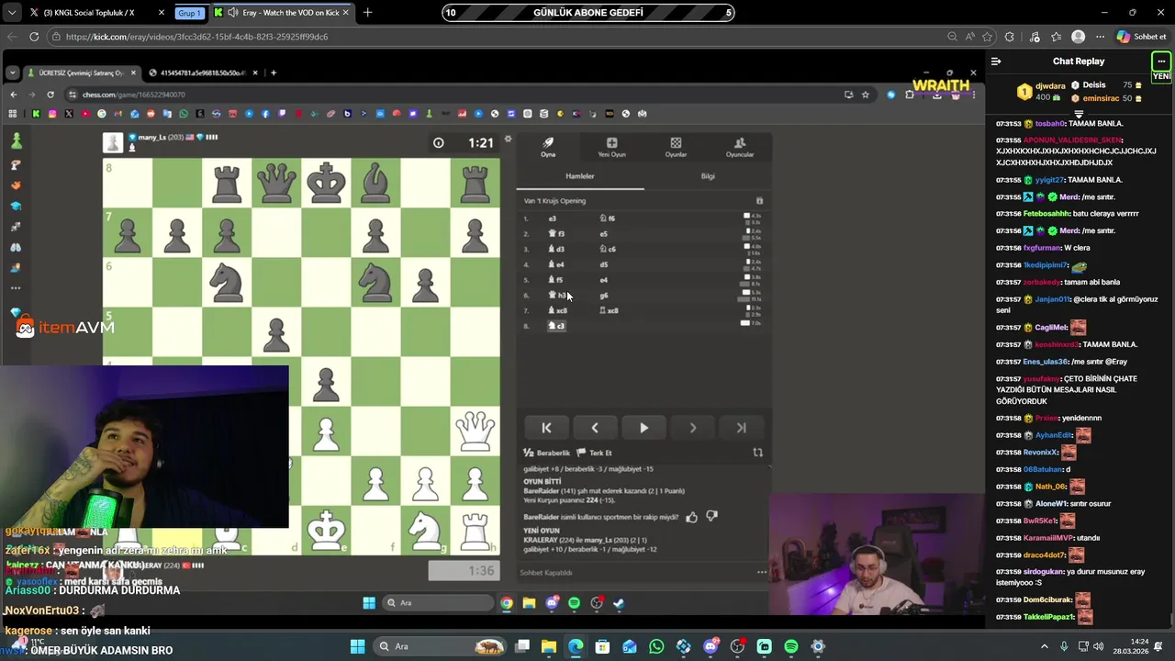Select Black's move g6 in row 6
The height and width of the screenshot is (661, 1175).
[x=603, y=296]
